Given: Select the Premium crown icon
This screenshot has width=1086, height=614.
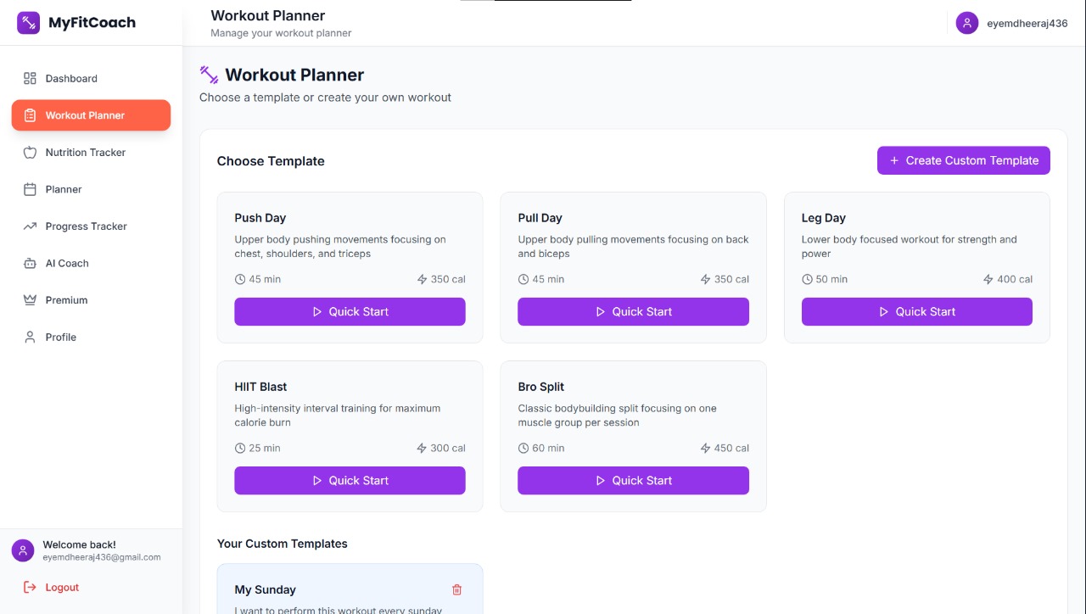Looking at the screenshot, I should tap(29, 299).
